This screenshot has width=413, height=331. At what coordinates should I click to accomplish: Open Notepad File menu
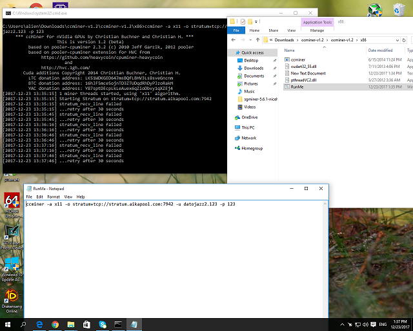coord(29,197)
